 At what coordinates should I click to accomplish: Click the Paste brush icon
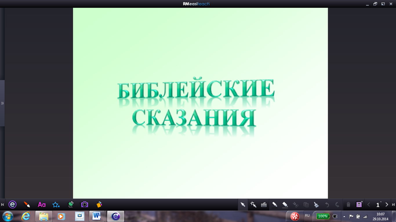click(316, 205)
